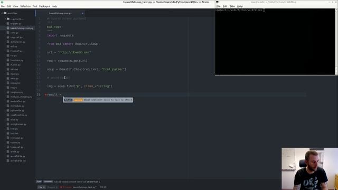Open input.py from the tree
This screenshot has height=190, width=338.
pyautogui.click(x=14, y=74)
